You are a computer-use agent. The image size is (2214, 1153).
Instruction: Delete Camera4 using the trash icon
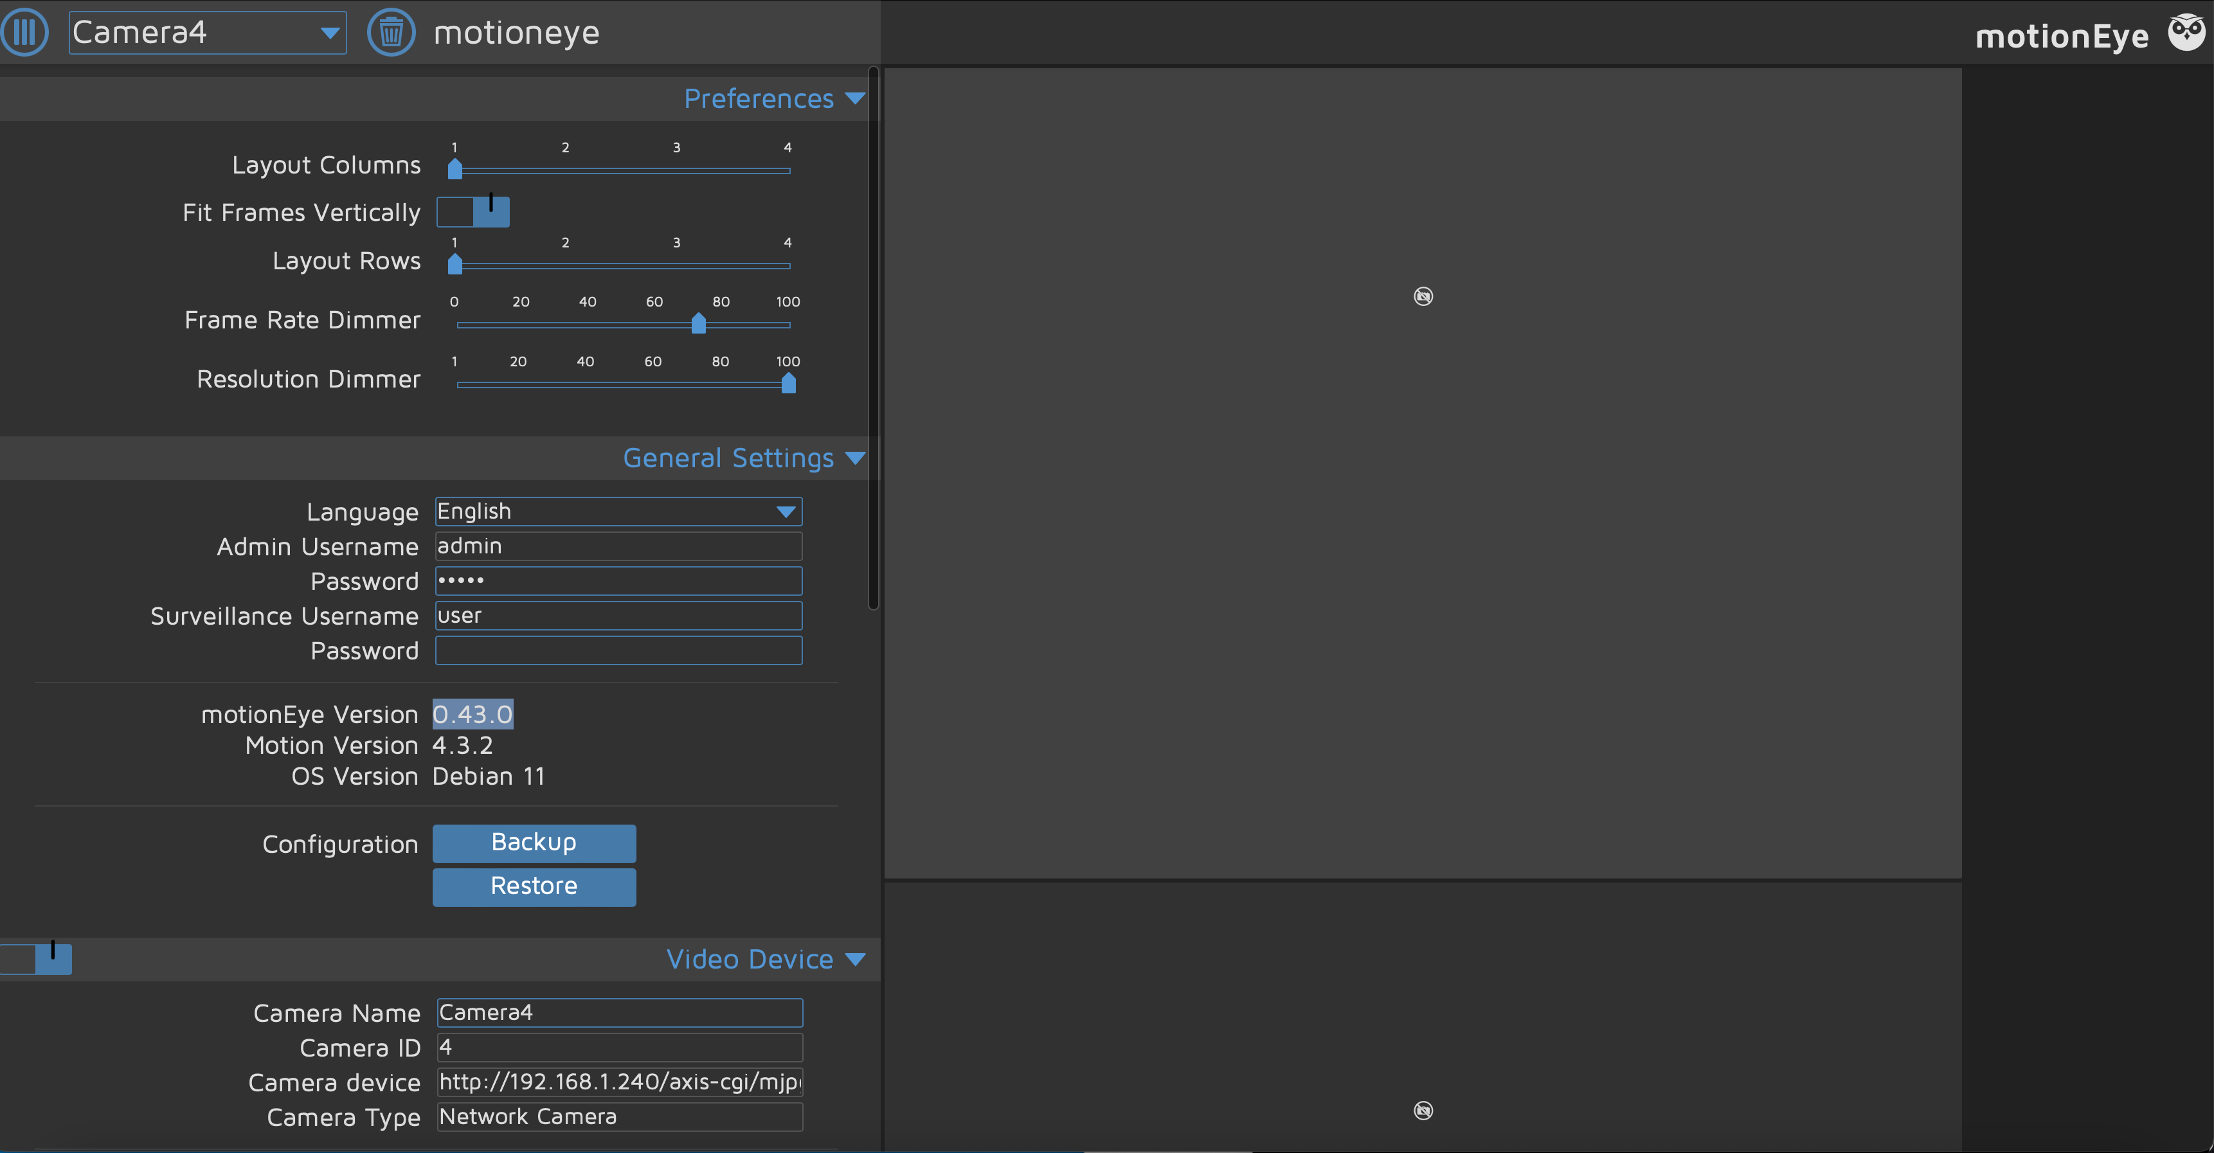coord(392,31)
